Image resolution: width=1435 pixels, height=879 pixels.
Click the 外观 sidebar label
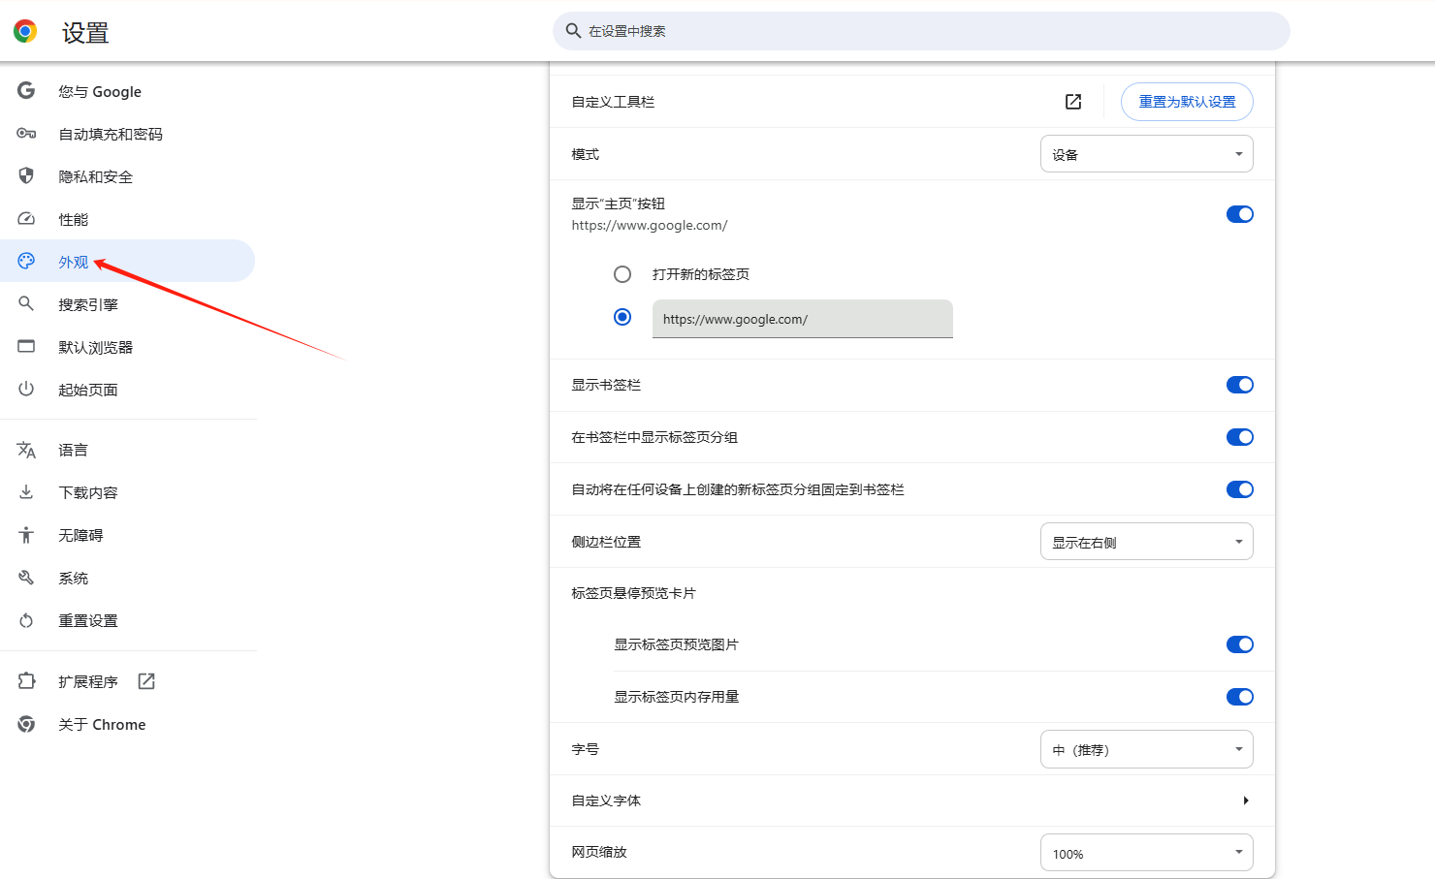[x=73, y=262]
